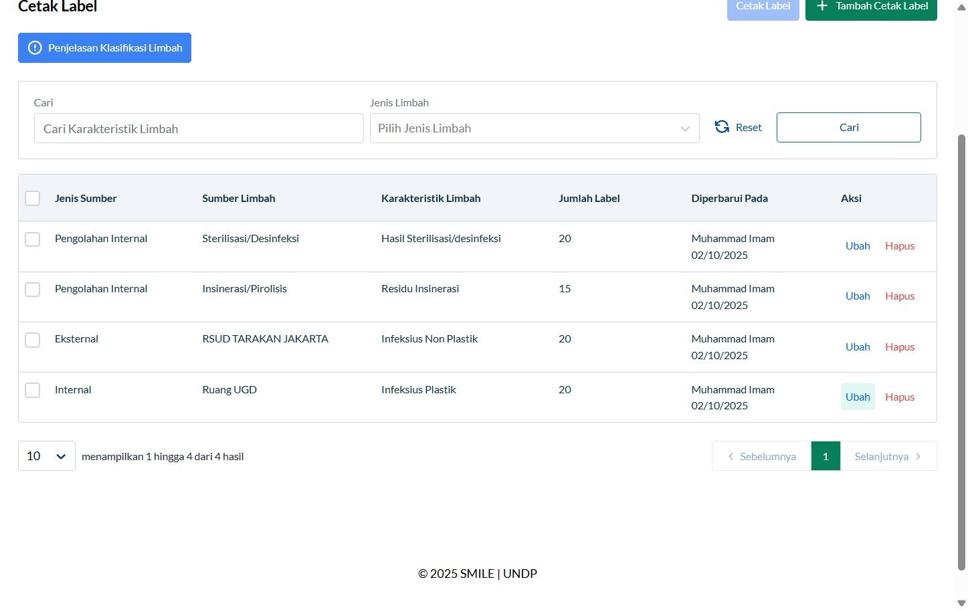Click the plus icon on Tambah Cetak Label

tap(822, 5)
